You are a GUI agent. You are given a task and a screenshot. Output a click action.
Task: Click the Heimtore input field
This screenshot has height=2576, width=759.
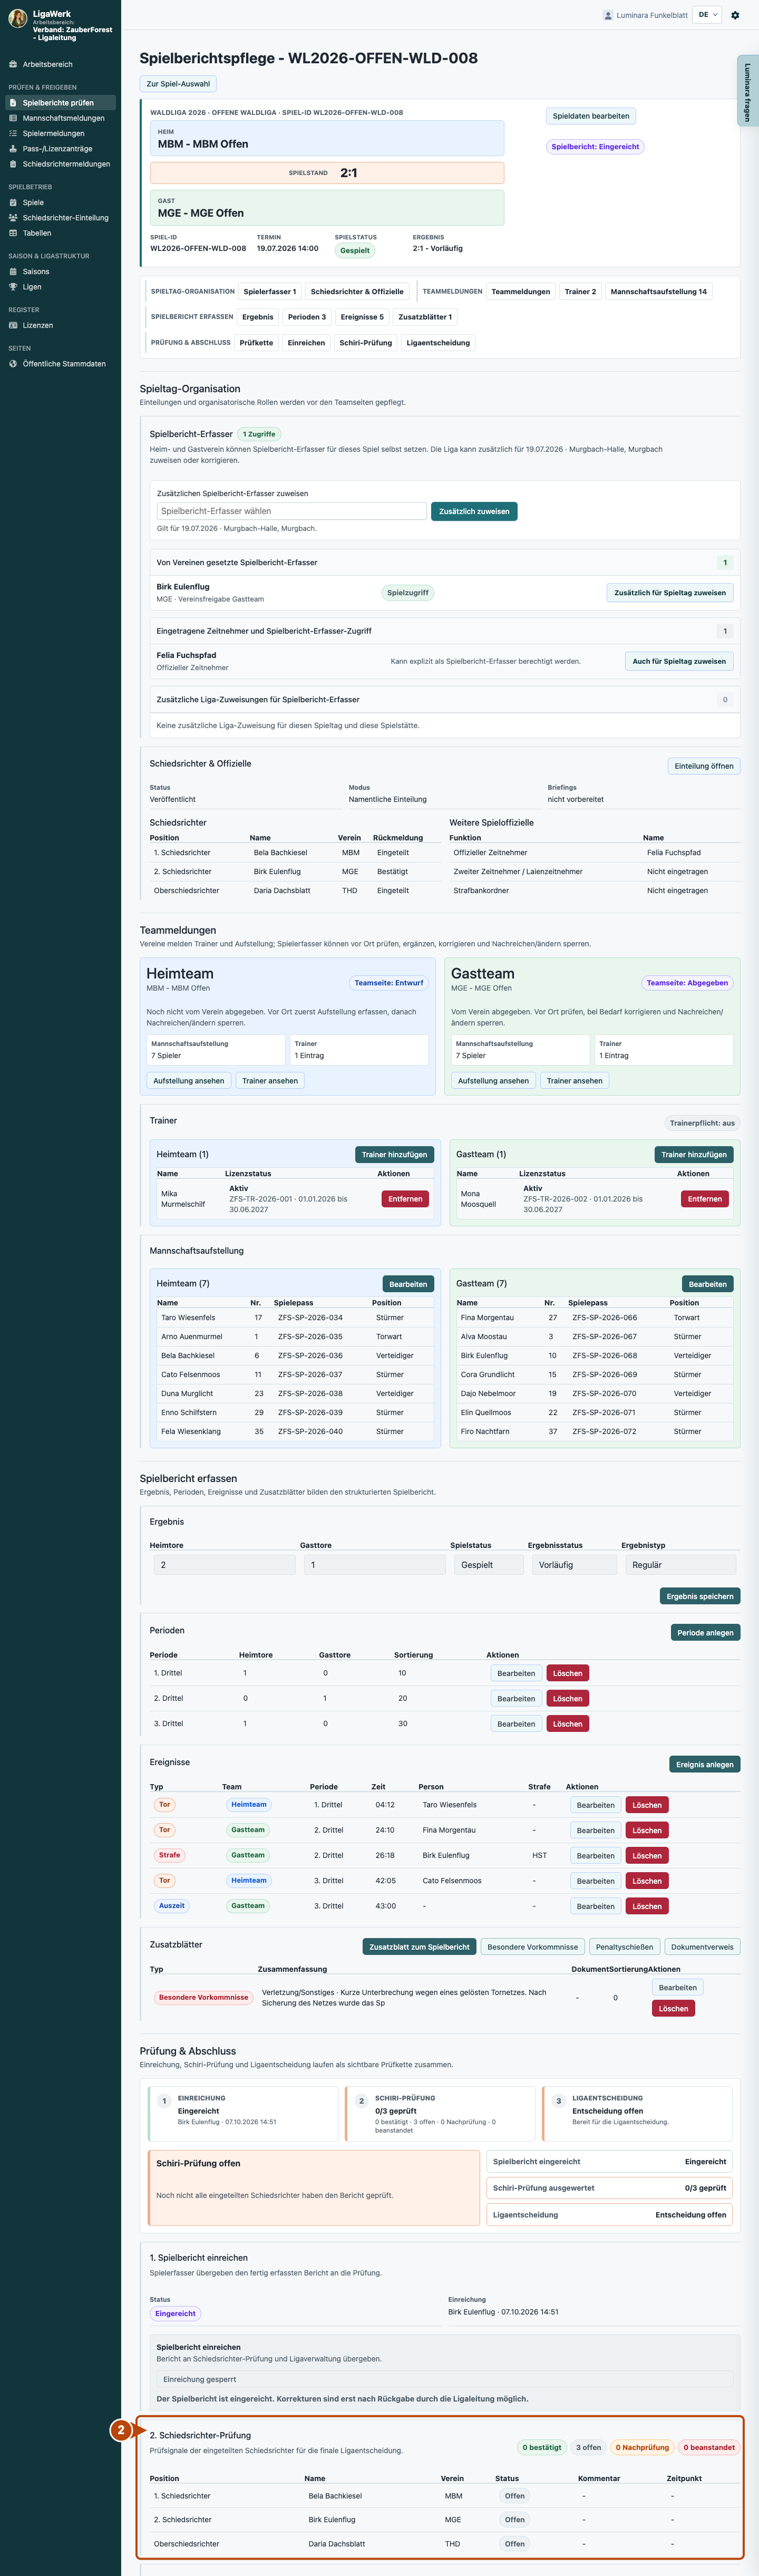click(224, 1565)
